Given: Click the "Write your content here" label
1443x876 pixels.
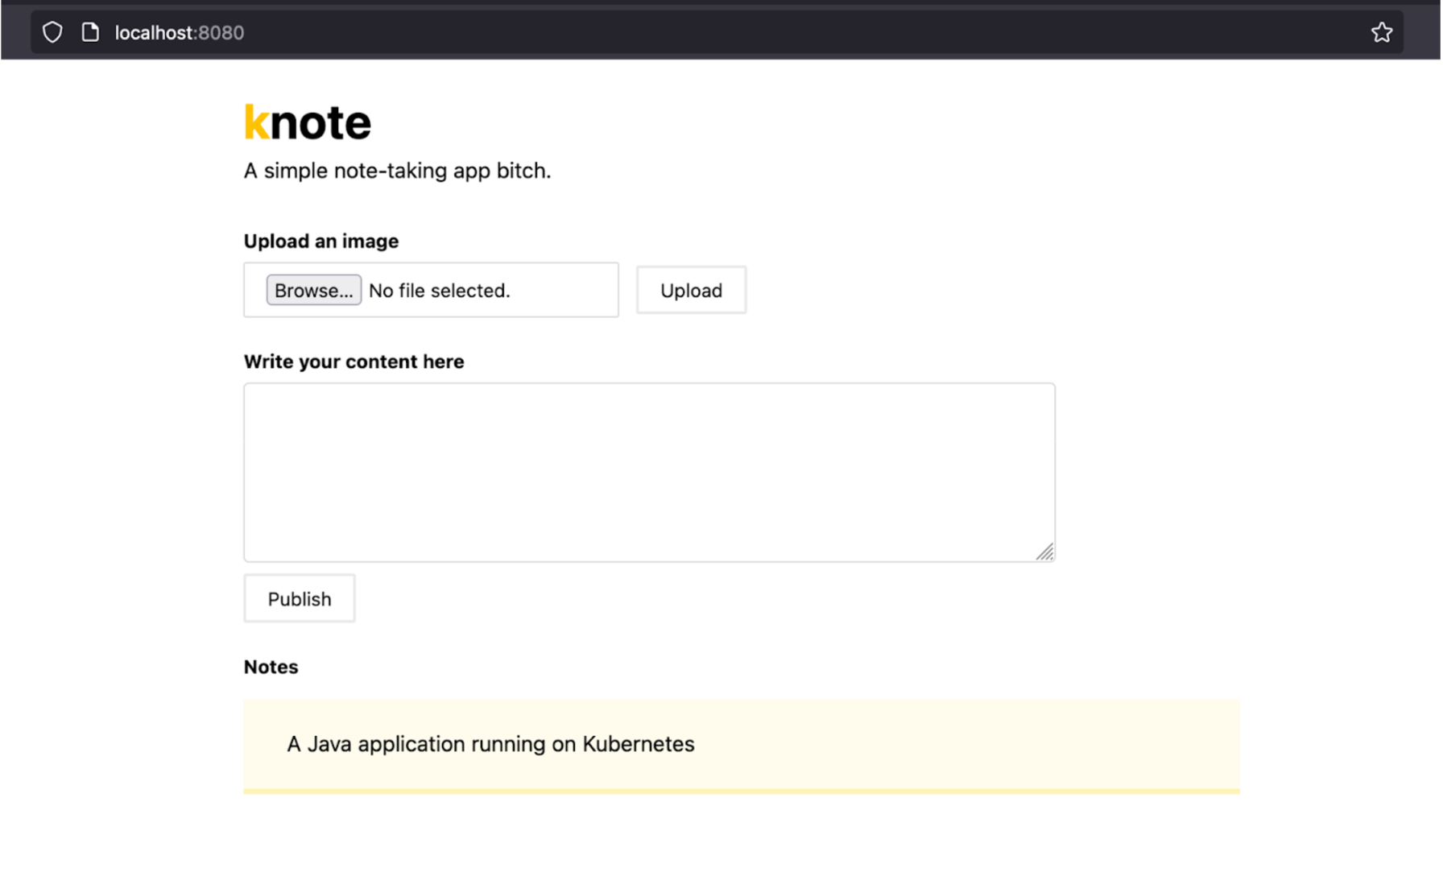Looking at the screenshot, I should click(354, 362).
